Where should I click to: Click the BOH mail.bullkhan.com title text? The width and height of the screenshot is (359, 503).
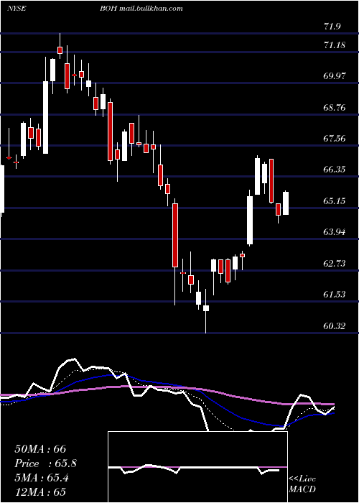[x=141, y=9]
